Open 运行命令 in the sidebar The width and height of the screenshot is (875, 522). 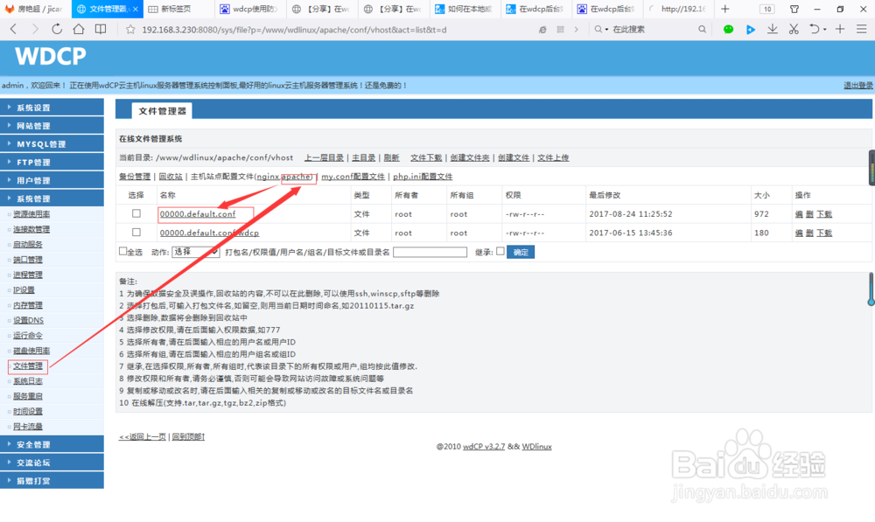pos(28,336)
